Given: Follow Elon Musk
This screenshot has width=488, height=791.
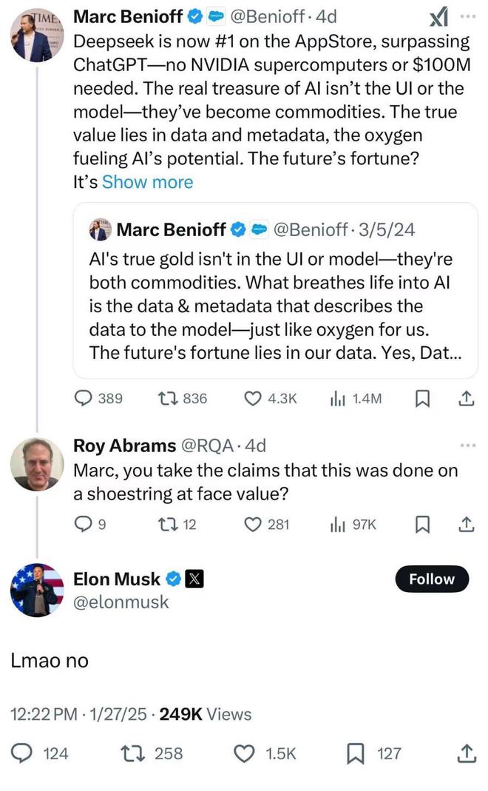Looking at the screenshot, I should pyautogui.click(x=432, y=579).
